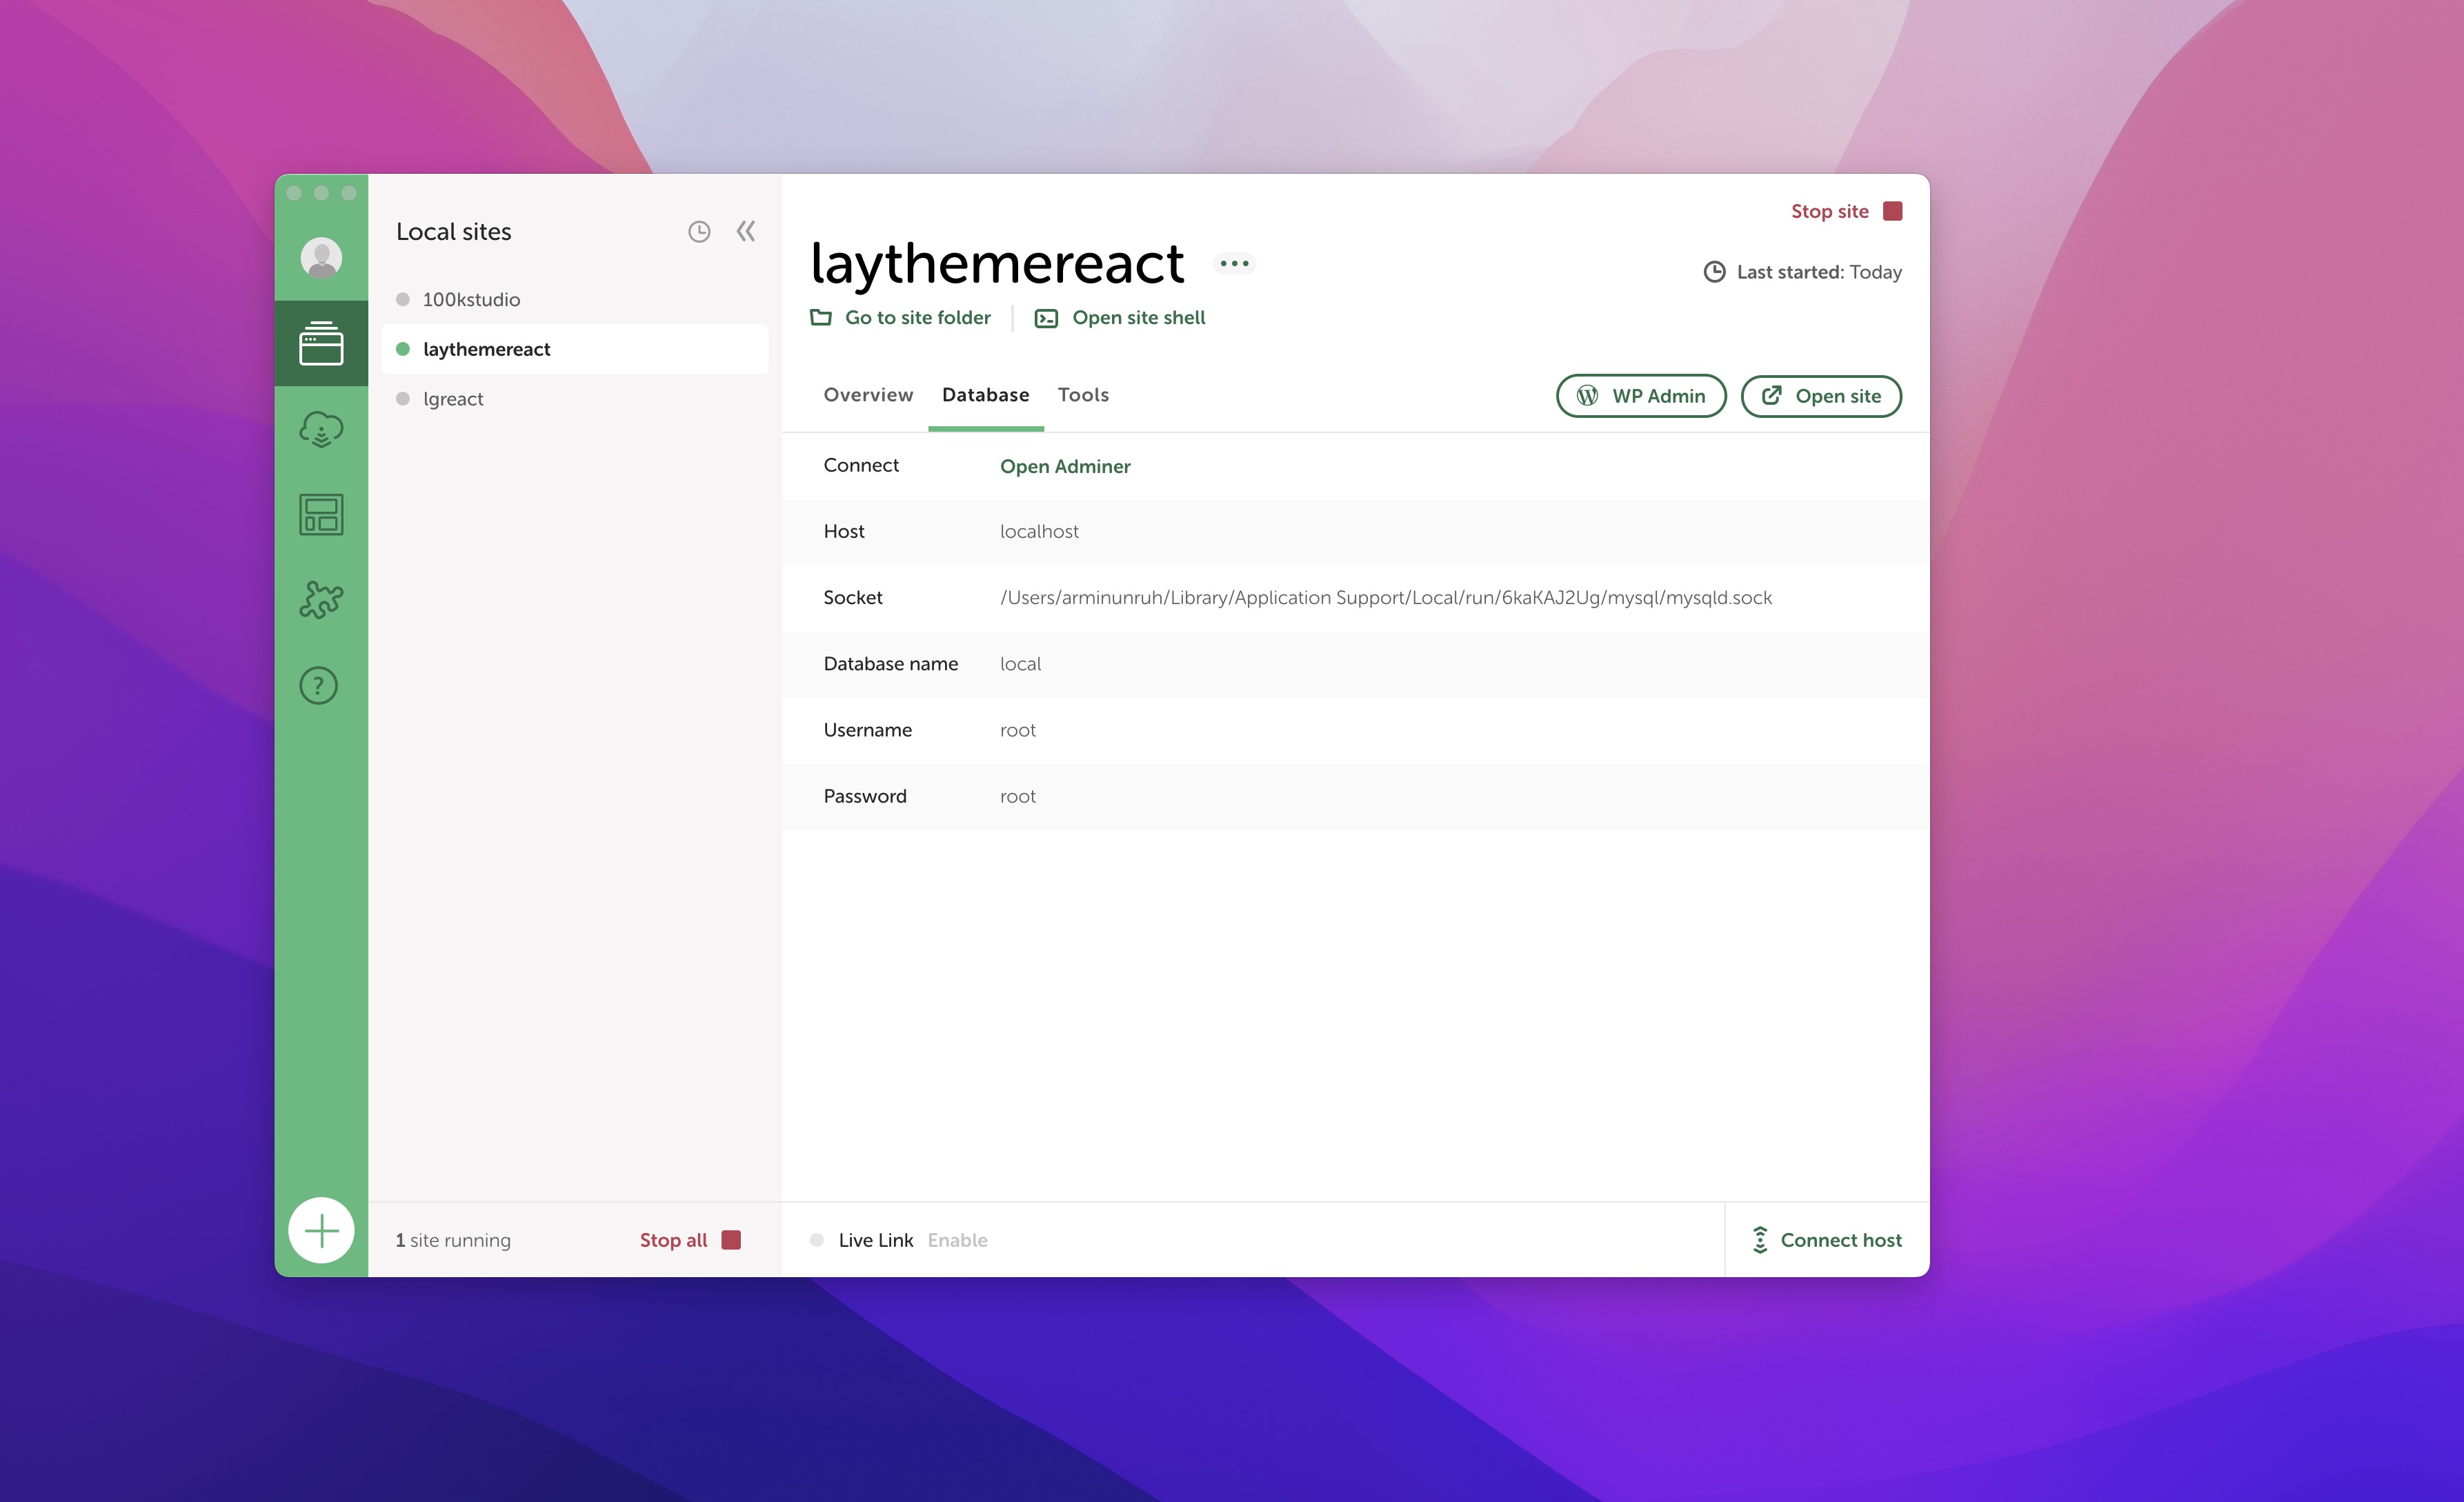Click the Local Sites history icon
This screenshot has height=1502, width=2464.
pyautogui.click(x=700, y=230)
